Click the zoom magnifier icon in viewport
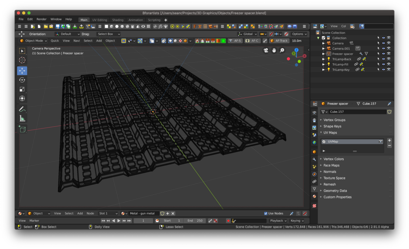409x249 pixels. tap(282, 51)
